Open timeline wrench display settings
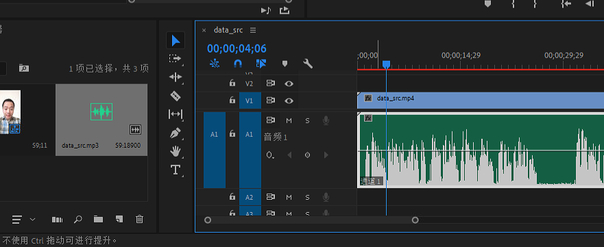The height and width of the screenshot is (247, 604). [x=308, y=64]
